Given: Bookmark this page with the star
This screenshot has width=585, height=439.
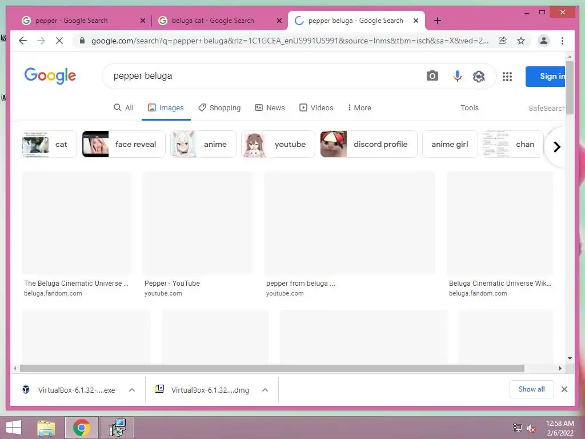Looking at the screenshot, I should pyautogui.click(x=521, y=41).
